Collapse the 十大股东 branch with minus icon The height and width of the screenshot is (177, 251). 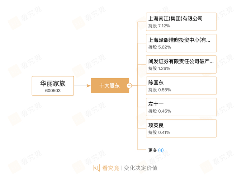click(x=129, y=86)
